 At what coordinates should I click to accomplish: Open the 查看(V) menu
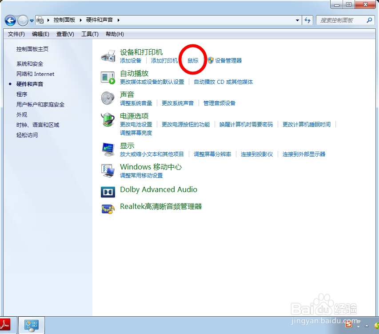click(x=65, y=34)
